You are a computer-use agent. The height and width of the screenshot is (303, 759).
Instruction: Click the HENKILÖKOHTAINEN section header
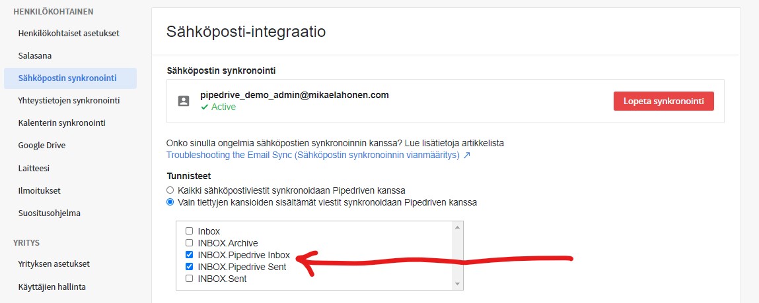click(x=54, y=11)
